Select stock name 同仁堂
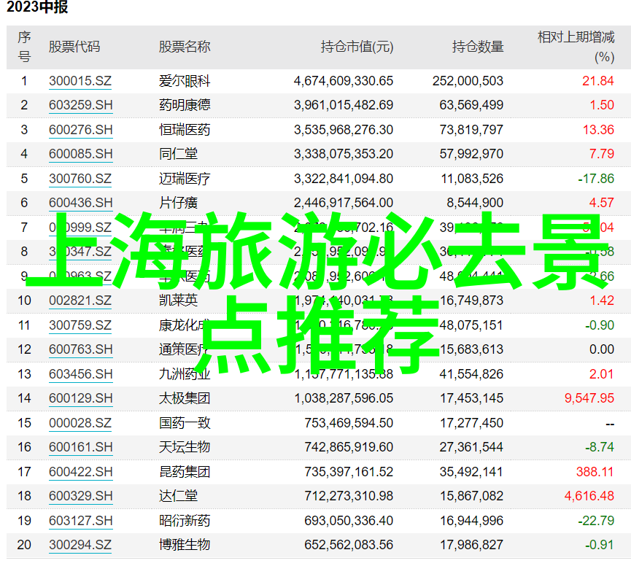Screen dimensions: 631x566 pyautogui.click(x=178, y=154)
